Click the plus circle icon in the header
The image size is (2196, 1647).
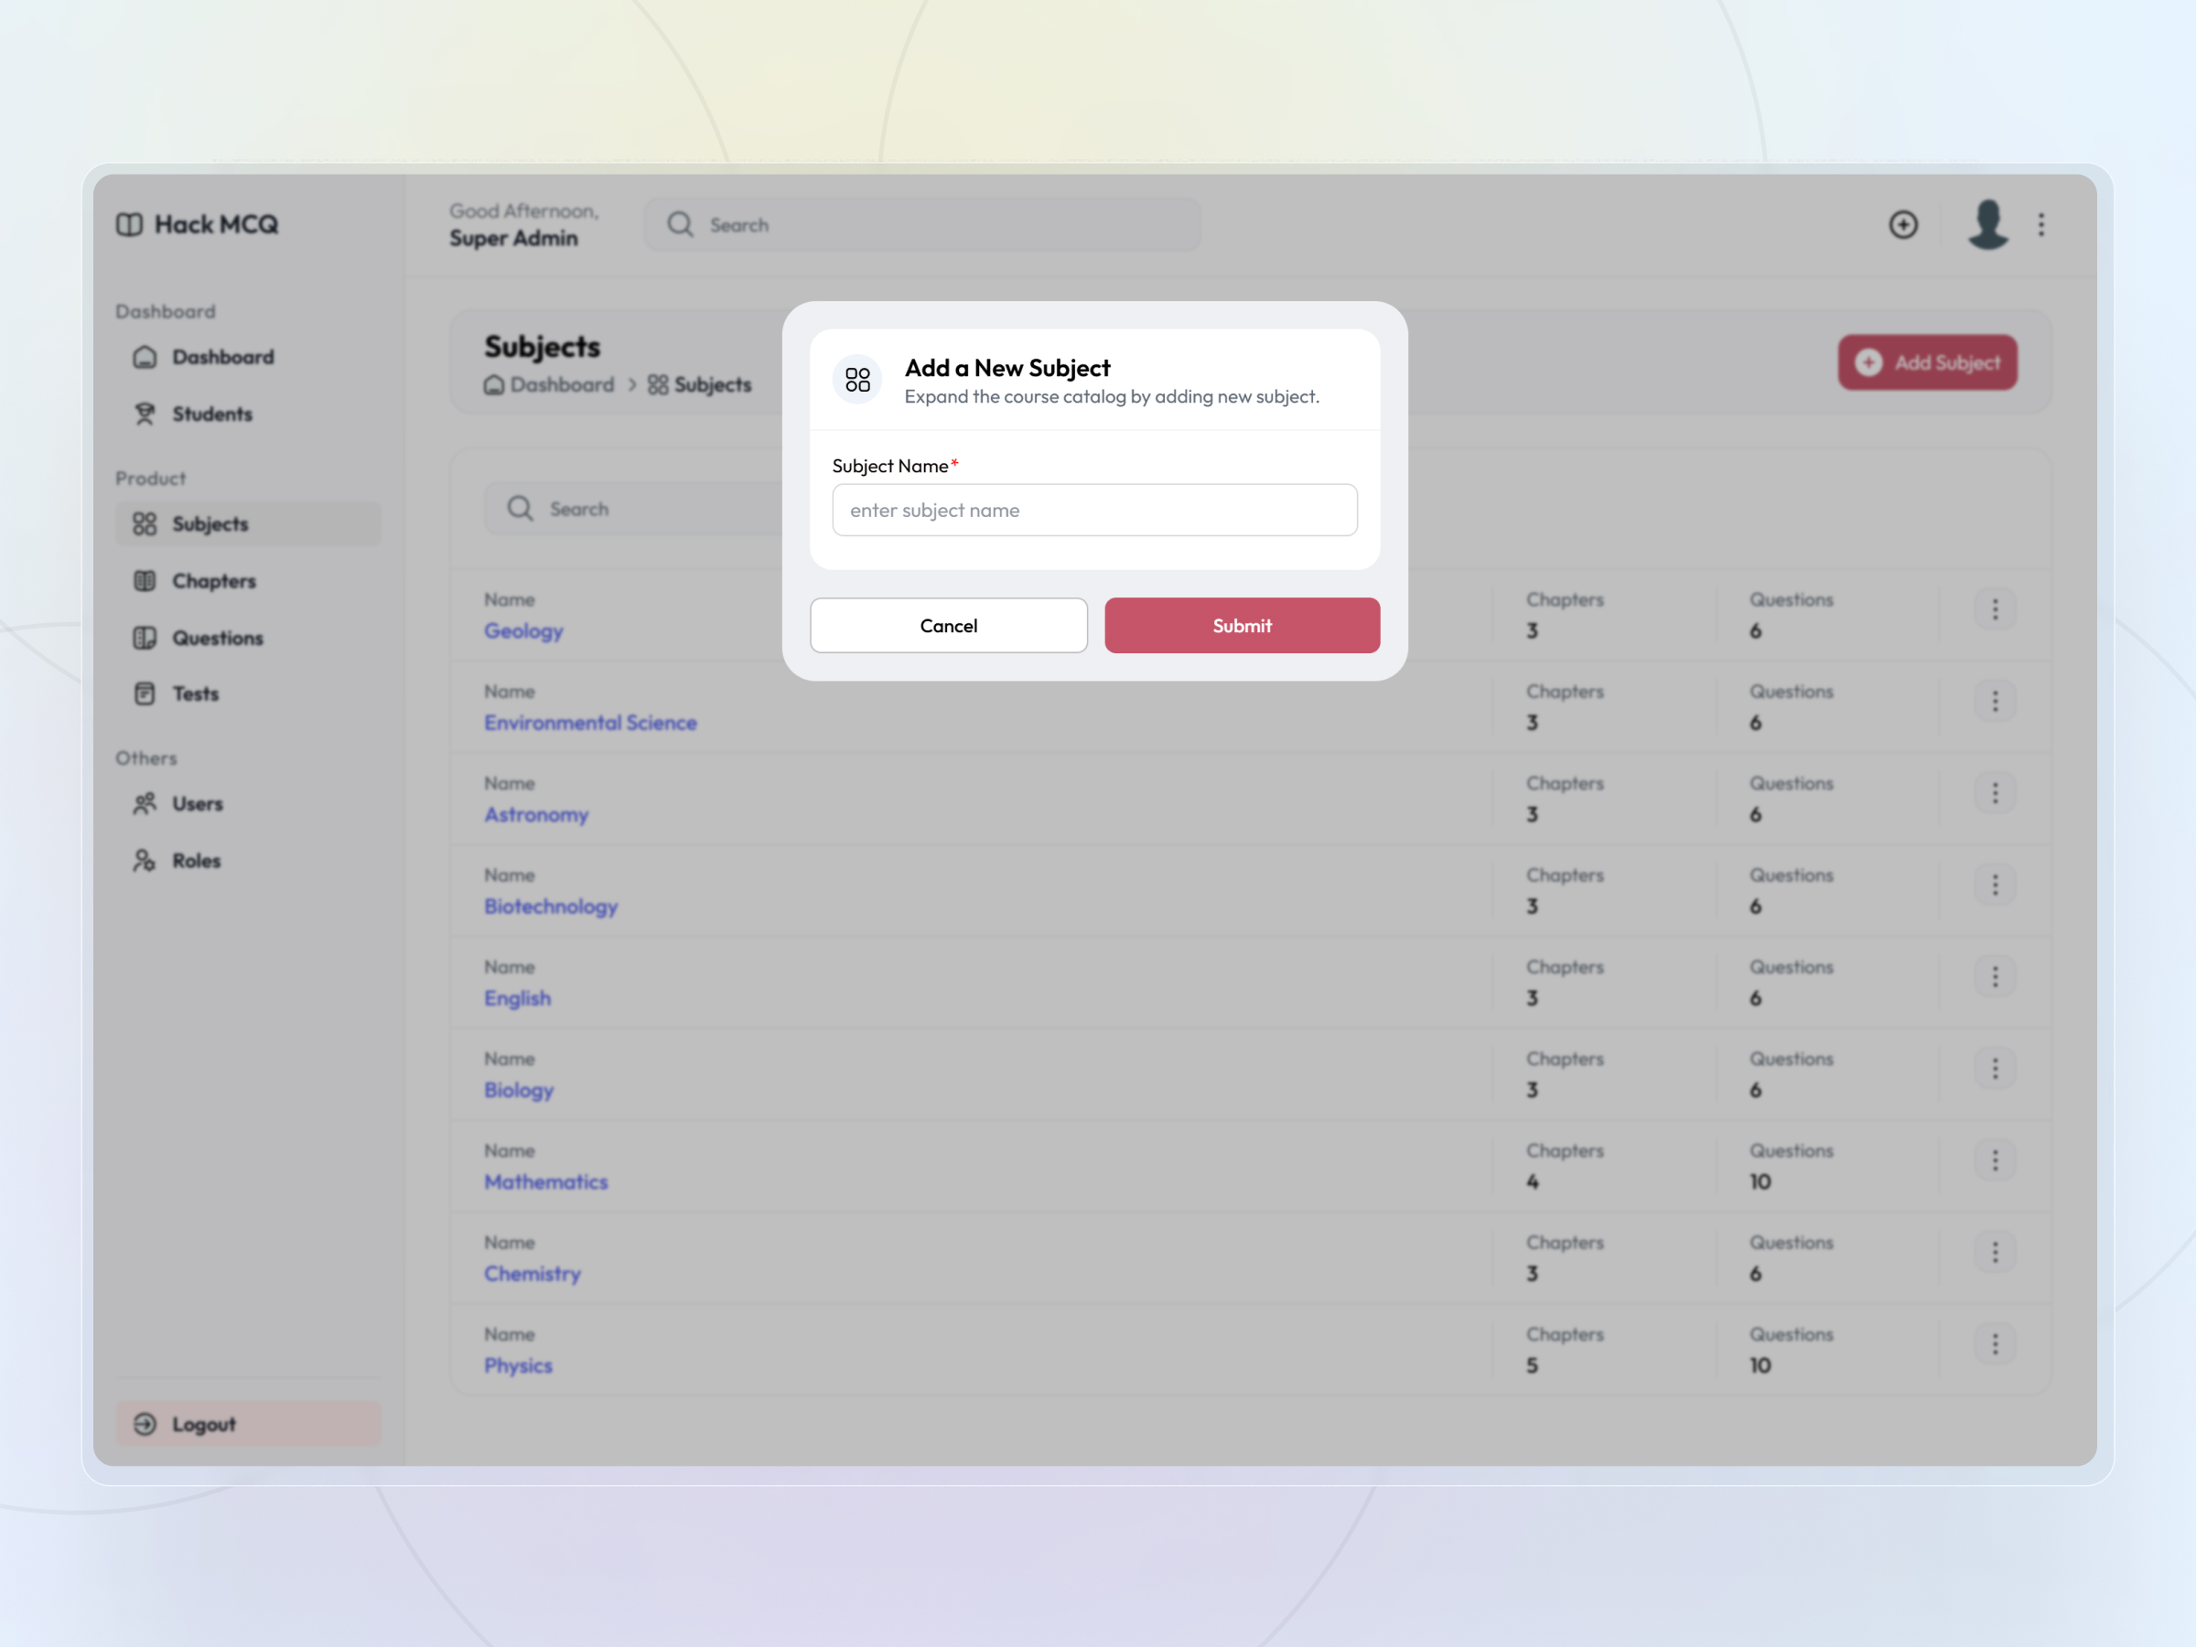coord(1904,224)
